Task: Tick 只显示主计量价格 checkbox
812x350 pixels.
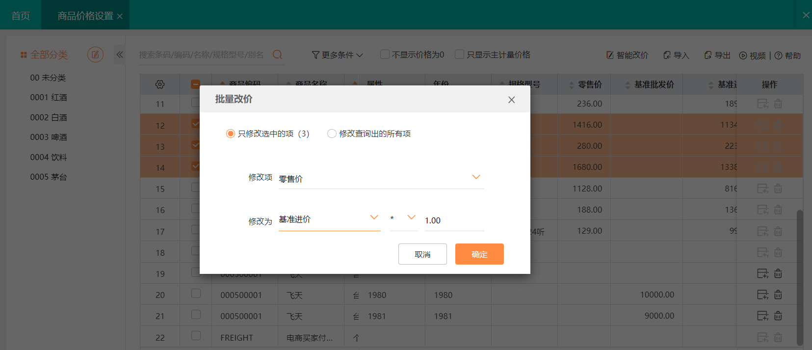Action: 460,54
